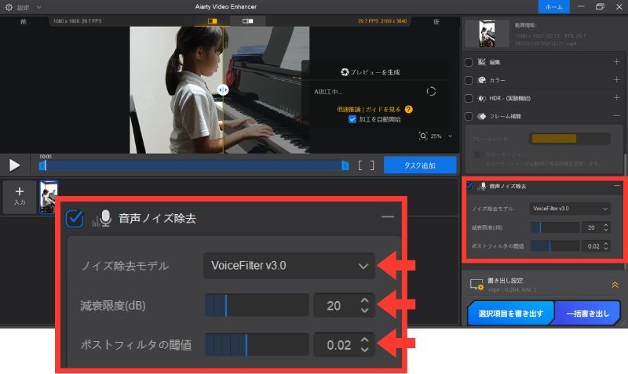Increase ポストフィルタの閾値 with sidebar up arrow

click(x=606, y=244)
